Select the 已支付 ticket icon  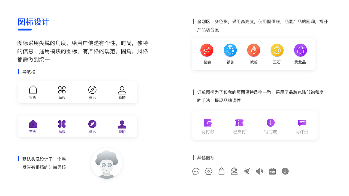coord(239,122)
